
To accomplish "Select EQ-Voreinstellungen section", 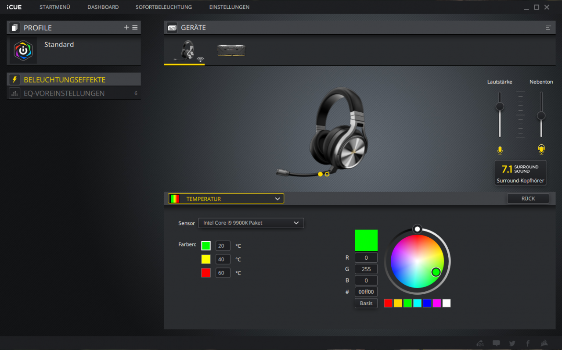I will [x=74, y=93].
